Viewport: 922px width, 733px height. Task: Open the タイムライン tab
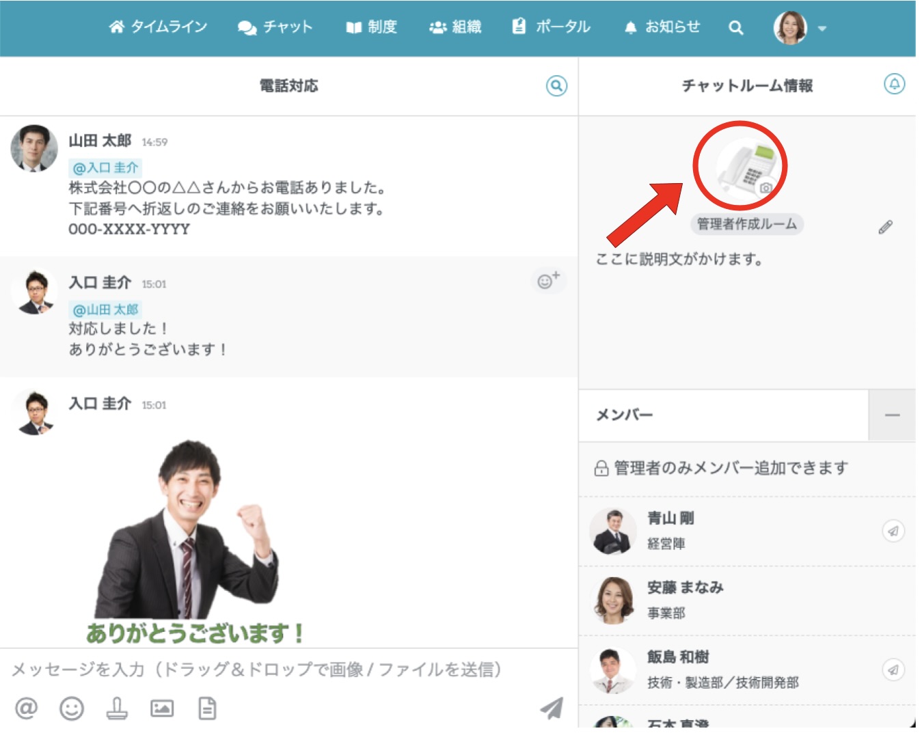(x=158, y=27)
